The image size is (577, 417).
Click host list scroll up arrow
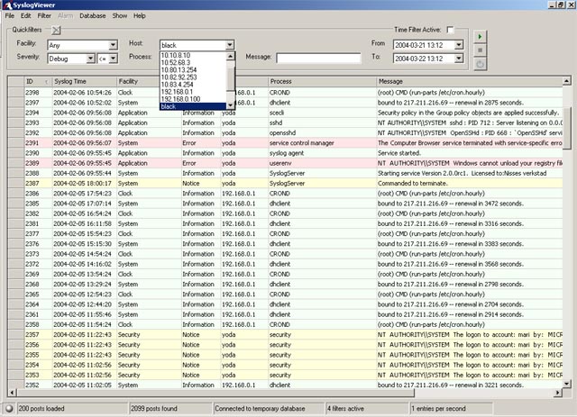click(x=231, y=56)
